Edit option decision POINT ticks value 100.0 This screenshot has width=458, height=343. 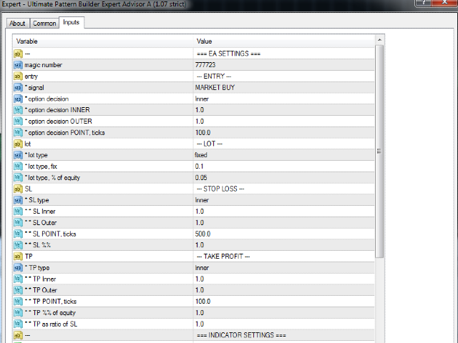pos(283,133)
